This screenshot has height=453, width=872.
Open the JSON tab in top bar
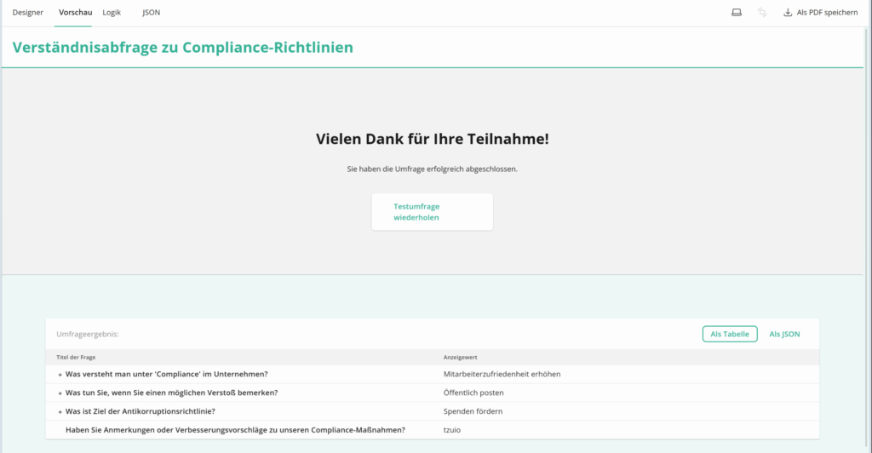pos(151,13)
